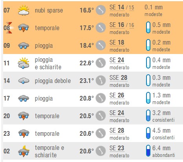The width and height of the screenshot is (183, 162).
Task: Click the wind compass icon beside SSE 28
Action: tap(101, 81)
